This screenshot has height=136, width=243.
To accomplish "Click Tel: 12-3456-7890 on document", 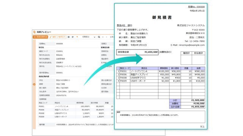I will click(x=194, y=41).
